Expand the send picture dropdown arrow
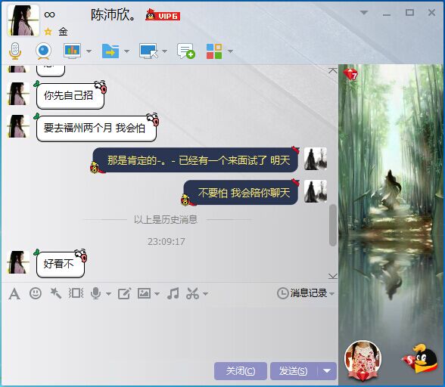This screenshot has width=445, height=387. tap(157, 294)
